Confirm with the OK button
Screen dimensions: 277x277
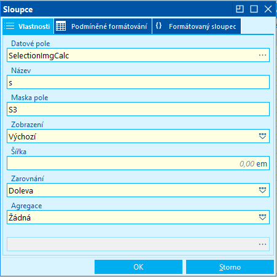(x=138, y=267)
